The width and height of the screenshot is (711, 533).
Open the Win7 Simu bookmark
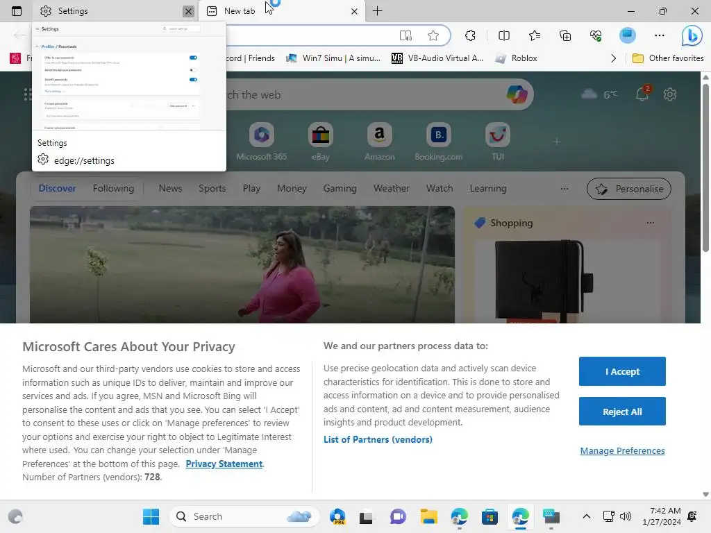pyautogui.click(x=333, y=58)
